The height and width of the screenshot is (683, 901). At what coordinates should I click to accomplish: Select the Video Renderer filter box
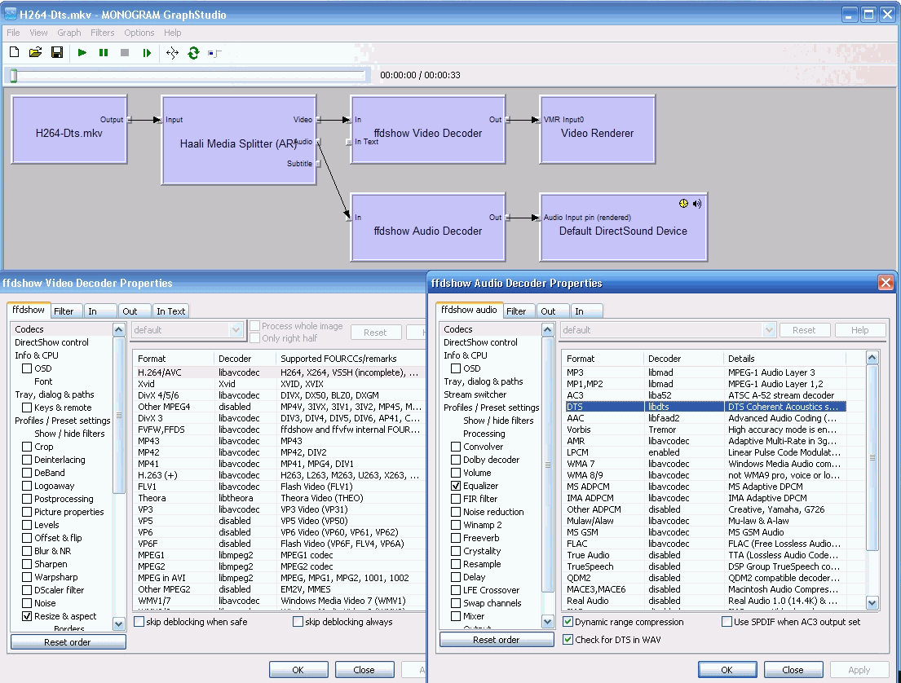pos(597,130)
